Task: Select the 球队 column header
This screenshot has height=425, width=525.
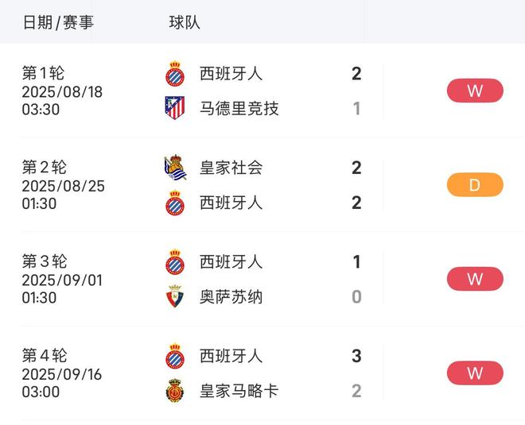Action: (185, 22)
